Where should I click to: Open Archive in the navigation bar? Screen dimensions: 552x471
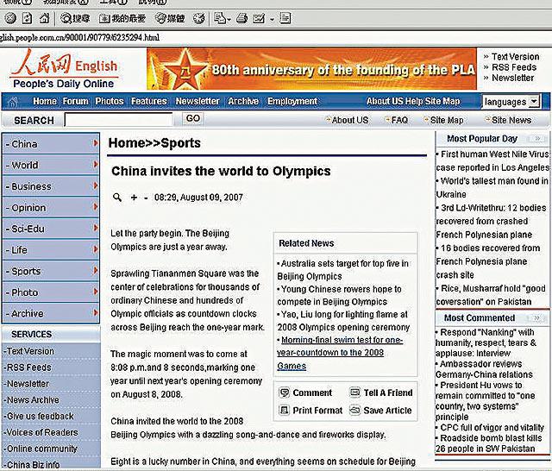pos(243,102)
